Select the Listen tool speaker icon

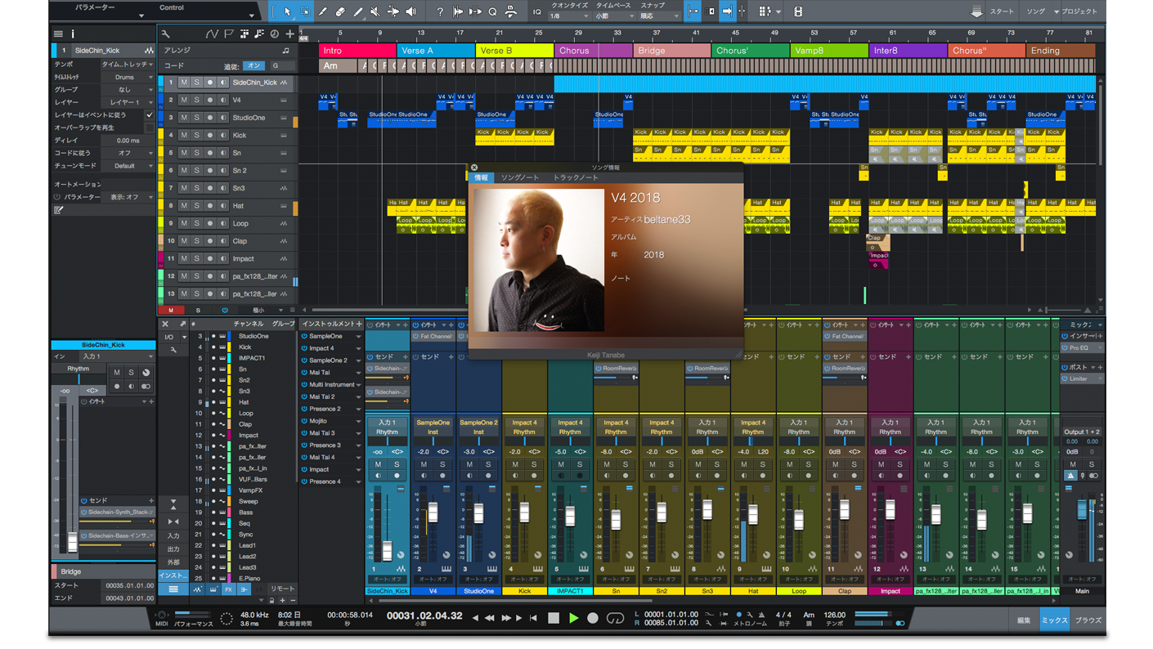(411, 11)
